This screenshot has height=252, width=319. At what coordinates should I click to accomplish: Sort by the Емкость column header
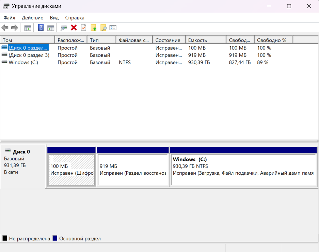tap(206, 40)
